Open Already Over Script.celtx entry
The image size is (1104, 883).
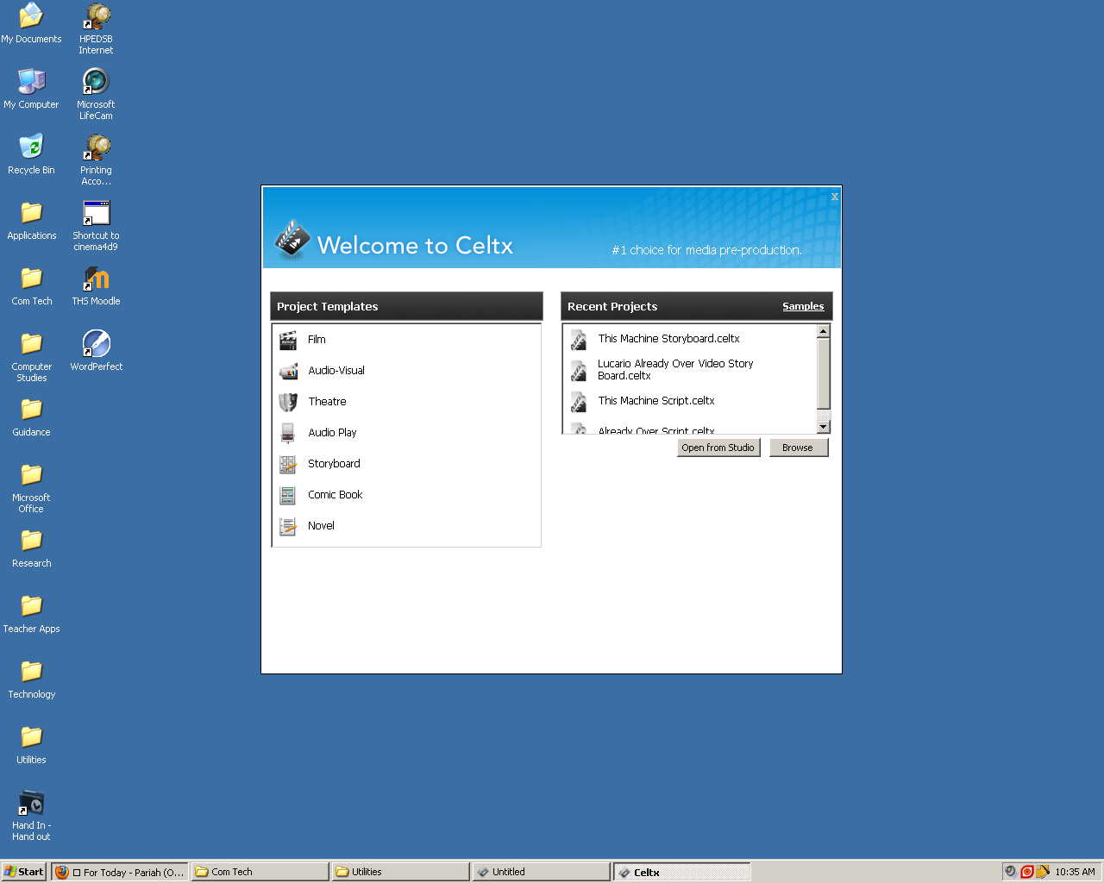[x=656, y=430]
